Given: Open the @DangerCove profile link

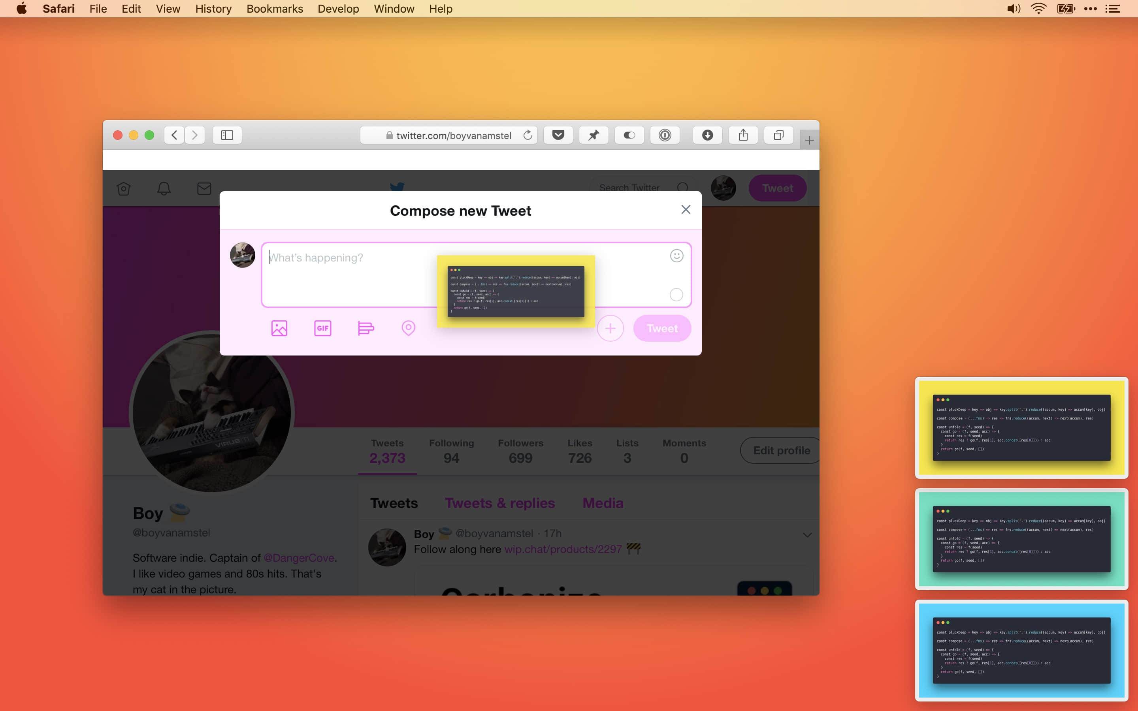Looking at the screenshot, I should (299, 558).
